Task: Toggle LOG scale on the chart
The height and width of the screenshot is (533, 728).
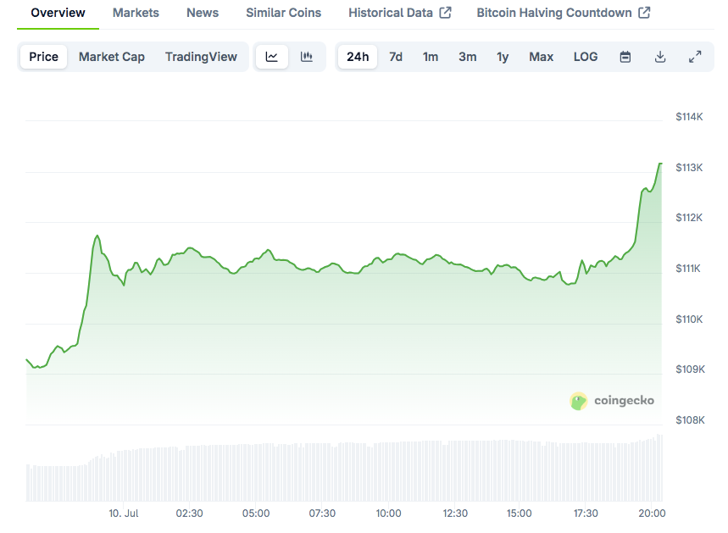Action: click(x=586, y=57)
